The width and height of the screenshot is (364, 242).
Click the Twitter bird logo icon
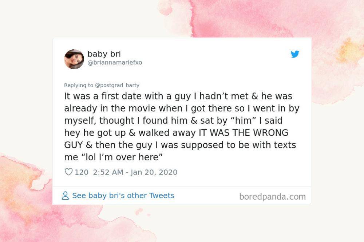pyautogui.click(x=295, y=54)
